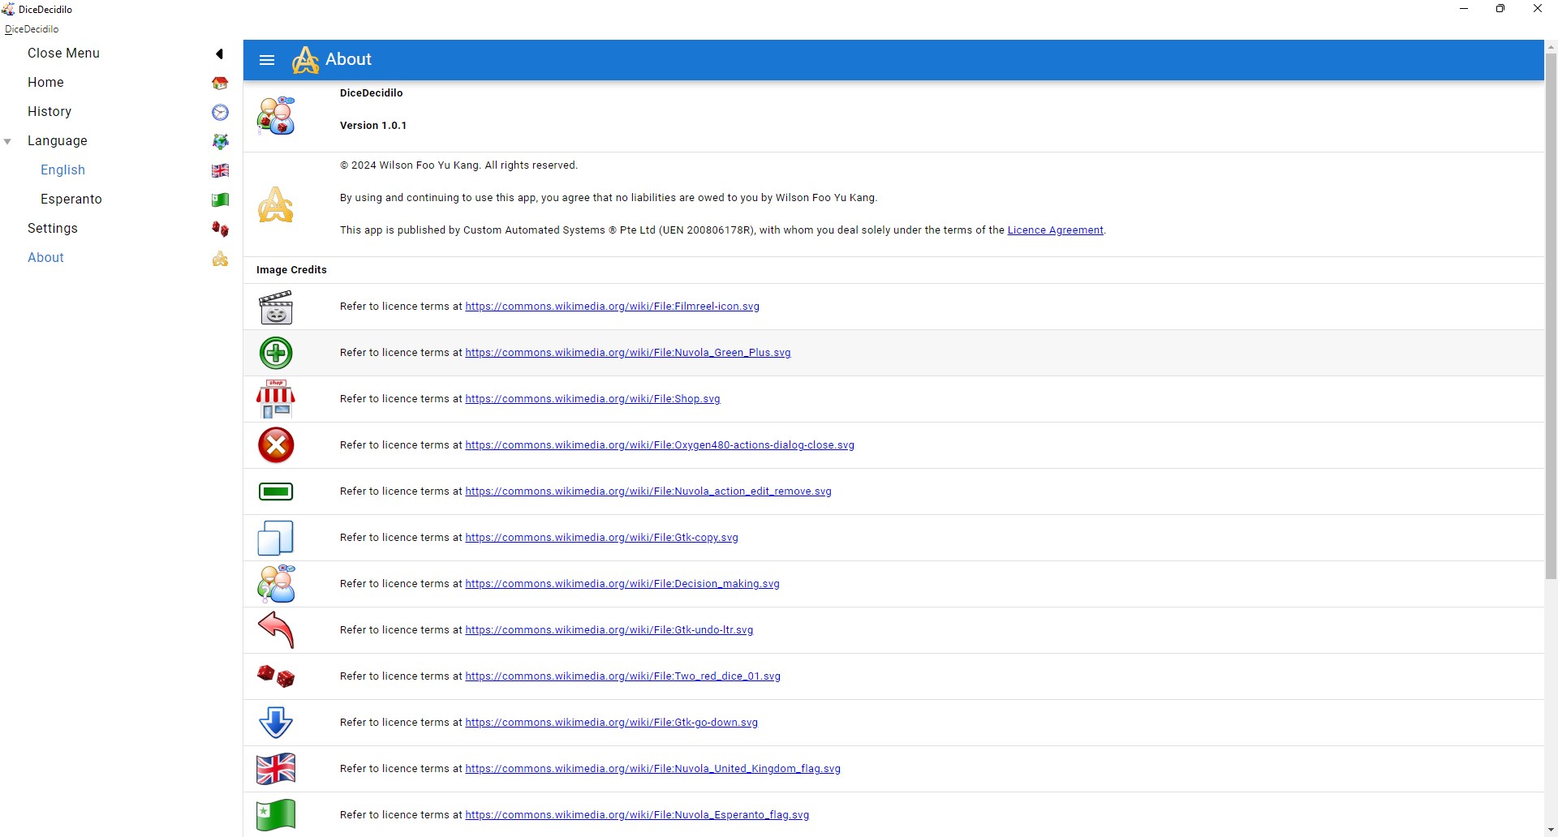Click the About logo in the header bar

coord(305,60)
